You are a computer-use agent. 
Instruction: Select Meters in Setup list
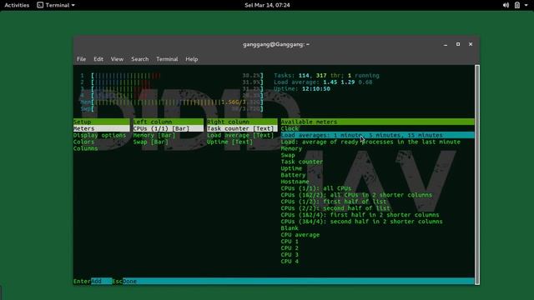(102, 128)
